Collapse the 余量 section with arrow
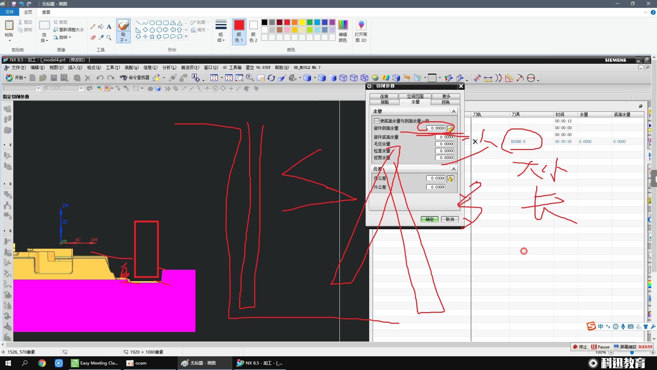Image resolution: width=657 pixels, height=370 pixels. click(x=453, y=111)
